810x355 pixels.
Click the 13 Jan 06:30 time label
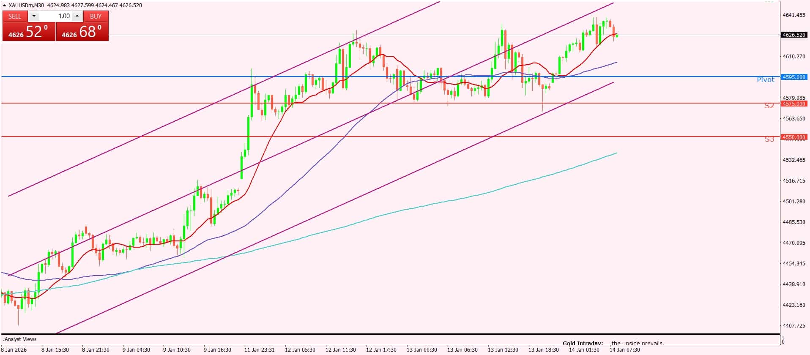click(x=462, y=350)
